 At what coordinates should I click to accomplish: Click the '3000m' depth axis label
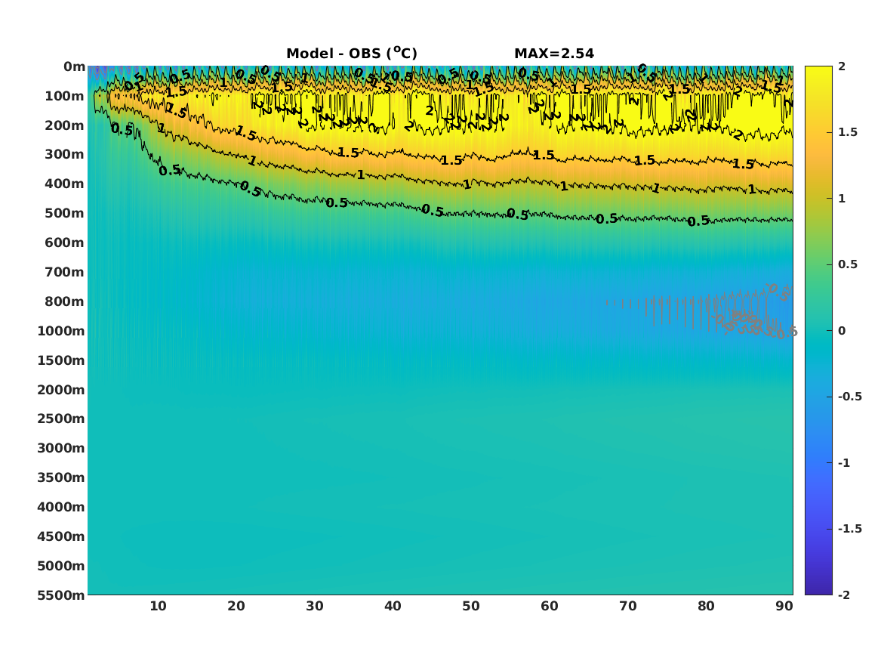(61, 448)
